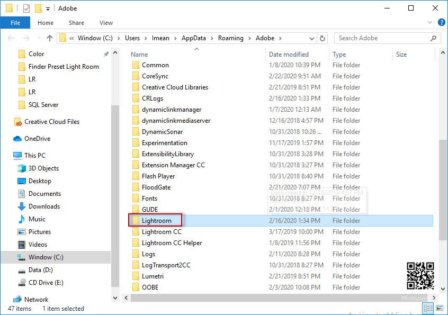
Task: Click the chevron after Roaming in path
Action: (x=249, y=38)
